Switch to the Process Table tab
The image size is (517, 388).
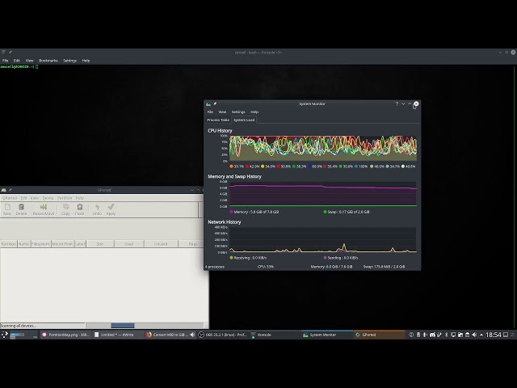pos(218,120)
